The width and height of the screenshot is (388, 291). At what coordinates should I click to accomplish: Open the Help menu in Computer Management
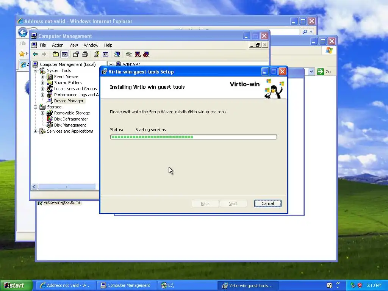click(x=108, y=45)
